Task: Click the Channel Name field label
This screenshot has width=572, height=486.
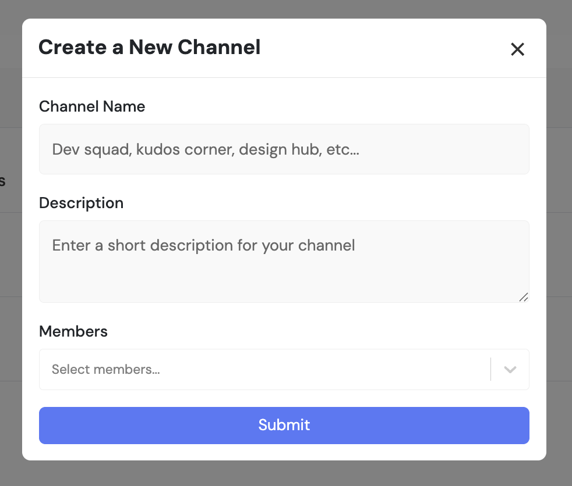Action: click(92, 106)
